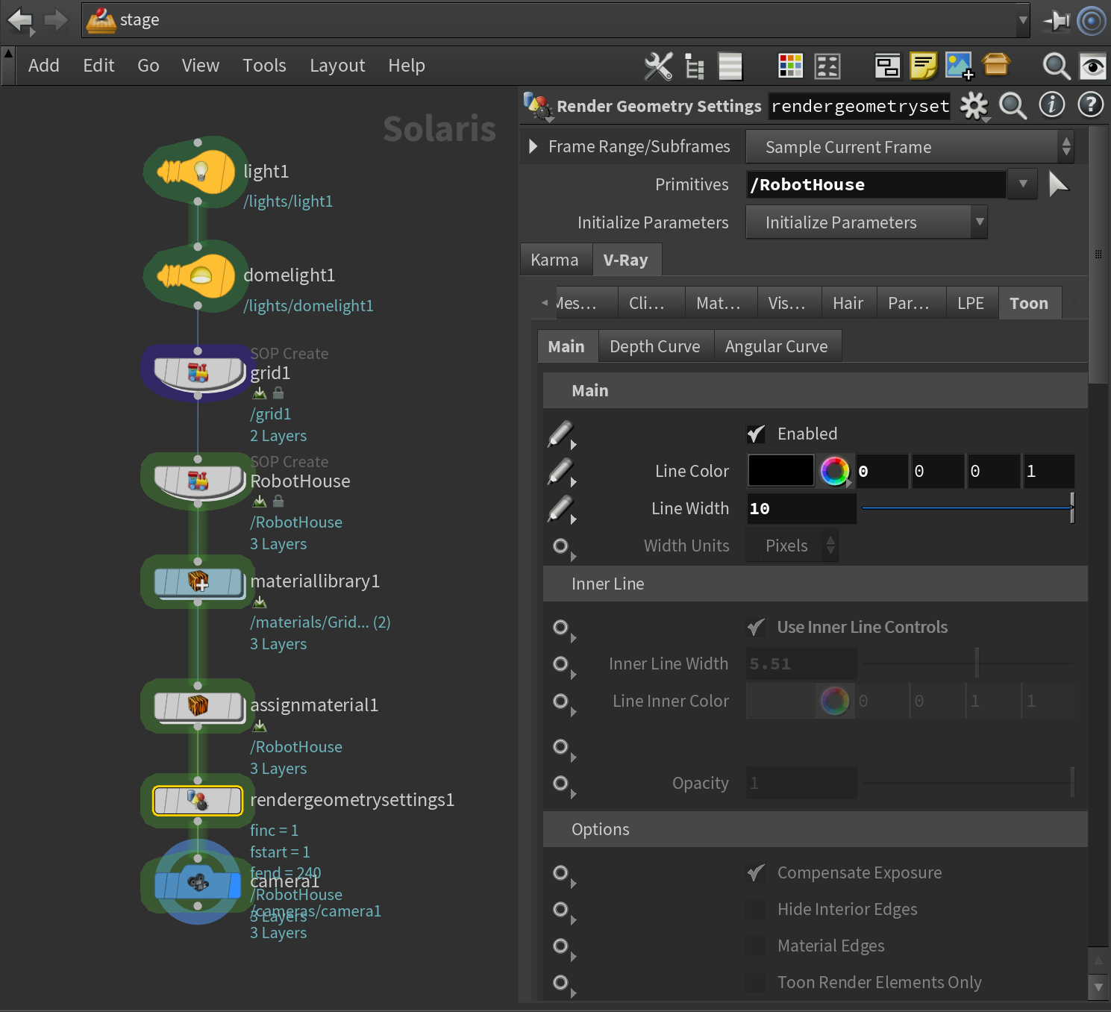Switch to the LPE tab
The height and width of the screenshot is (1012, 1111).
coord(971,303)
